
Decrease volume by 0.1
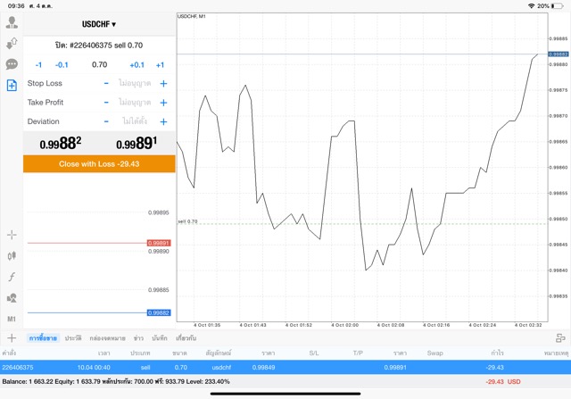click(x=62, y=65)
